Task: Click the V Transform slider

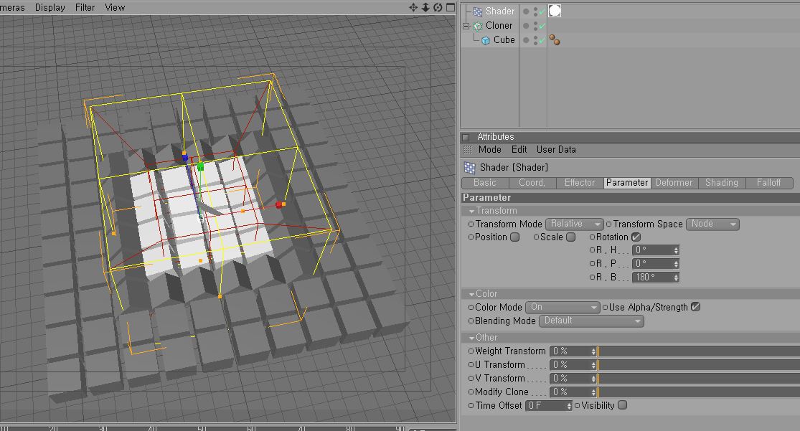Action: click(x=698, y=378)
